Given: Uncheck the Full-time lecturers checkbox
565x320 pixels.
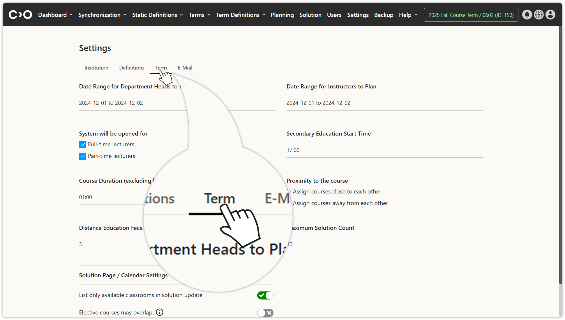Looking at the screenshot, I should coord(83,145).
